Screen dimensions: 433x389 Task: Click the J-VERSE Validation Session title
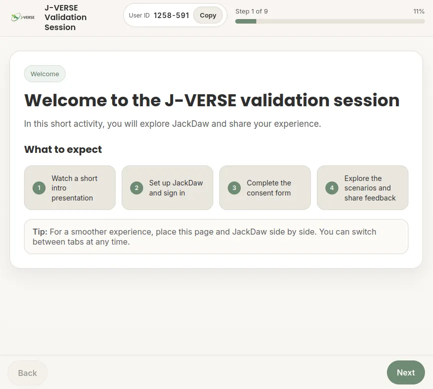click(x=66, y=18)
